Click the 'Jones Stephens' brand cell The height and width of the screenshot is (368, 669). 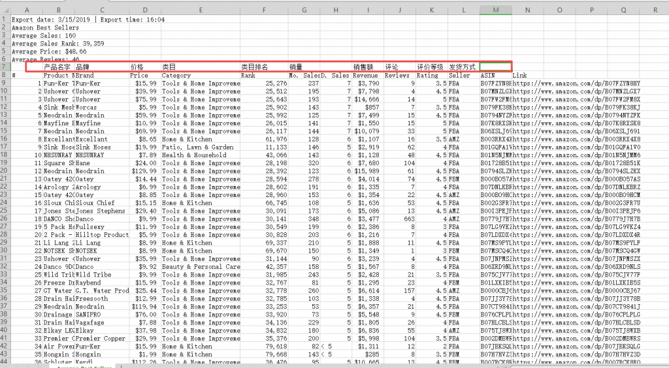pos(103,211)
